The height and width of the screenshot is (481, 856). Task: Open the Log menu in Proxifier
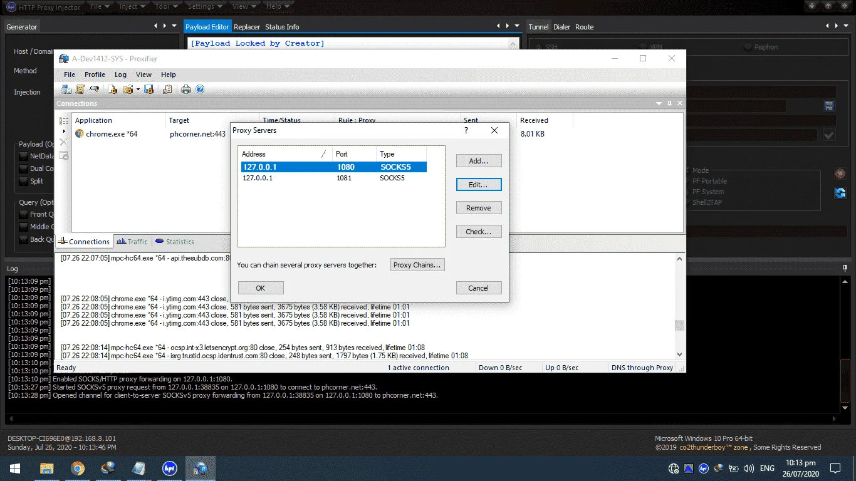(x=120, y=75)
